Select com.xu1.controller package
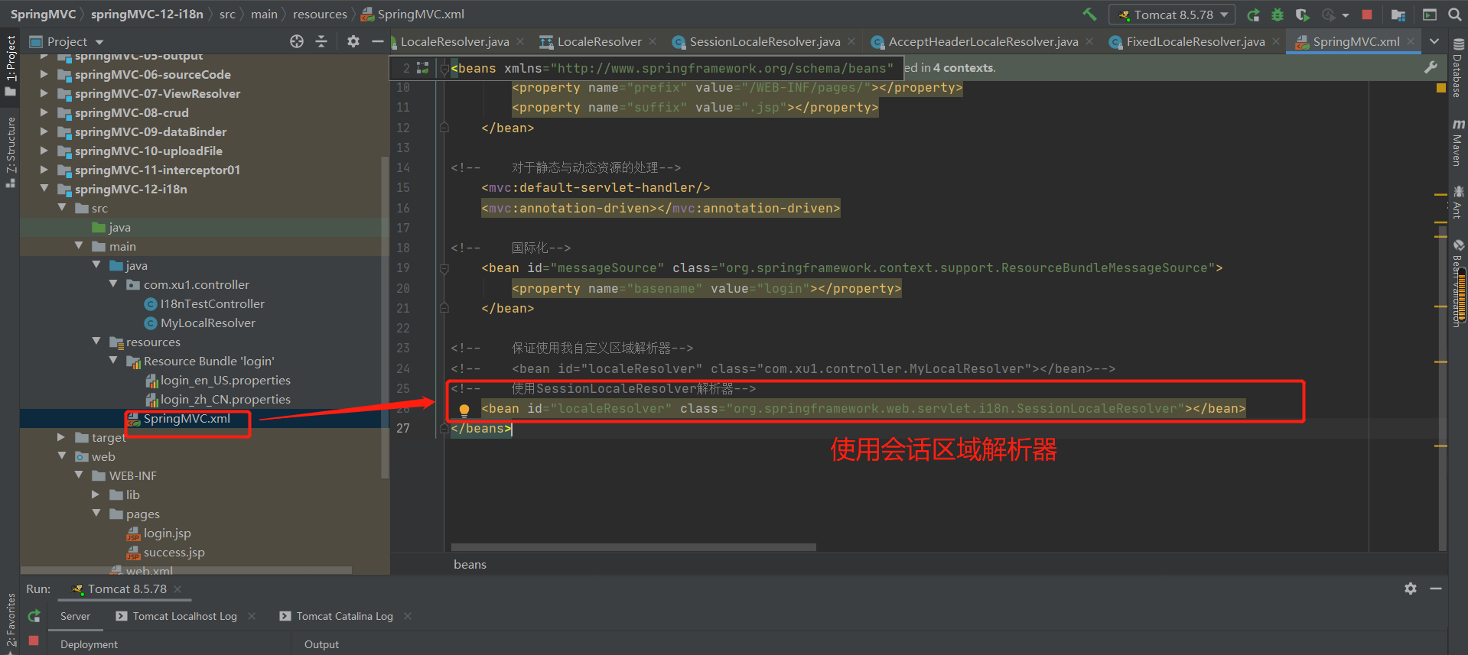 coord(196,284)
